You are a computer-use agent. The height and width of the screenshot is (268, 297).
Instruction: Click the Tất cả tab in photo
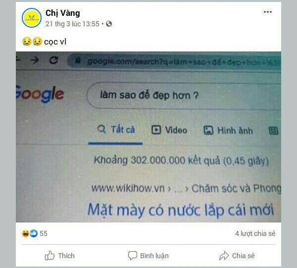click(x=116, y=130)
